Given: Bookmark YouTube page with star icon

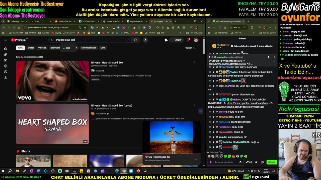Looking at the screenshot, I should (85, 27).
